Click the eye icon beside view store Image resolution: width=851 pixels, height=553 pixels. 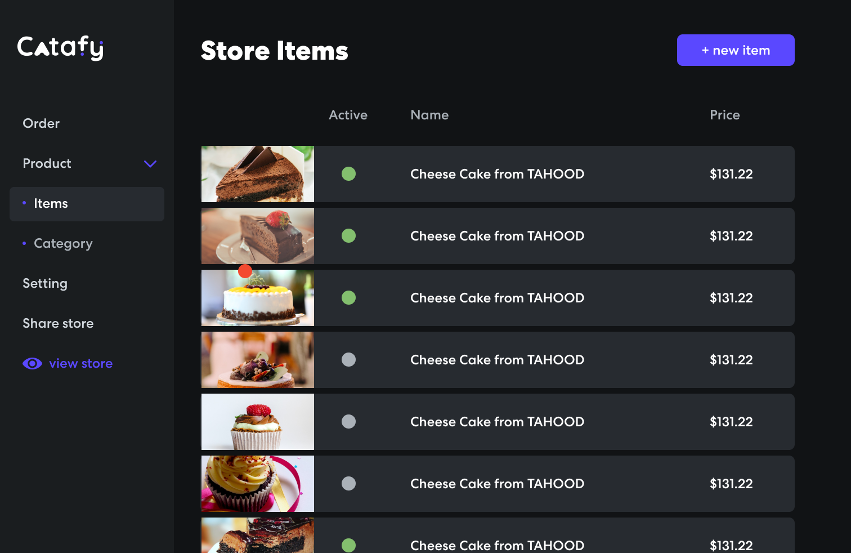(32, 364)
